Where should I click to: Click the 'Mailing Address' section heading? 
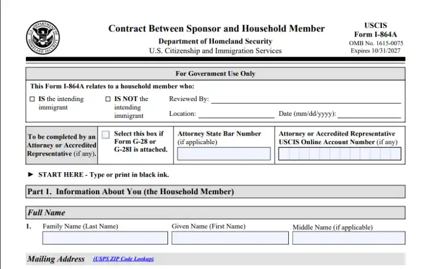[56, 259]
